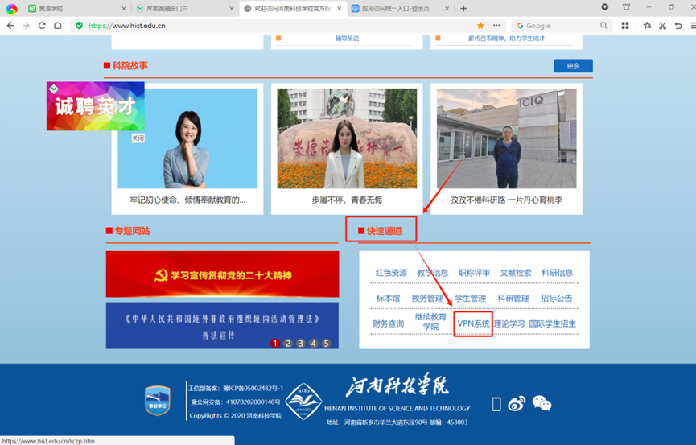The width and height of the screenshot is (696, 445).
Task: Click the mobile phone icon in footer
Action: click(496, 404)
